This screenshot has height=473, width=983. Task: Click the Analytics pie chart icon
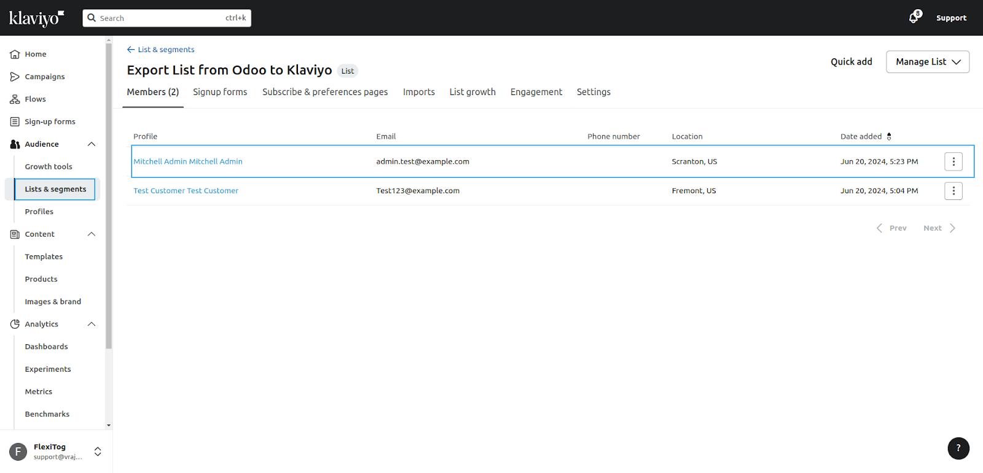pos(15,324)
